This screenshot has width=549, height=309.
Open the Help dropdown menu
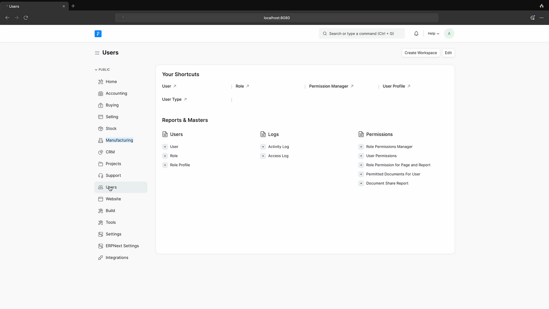tap(433, 34)
